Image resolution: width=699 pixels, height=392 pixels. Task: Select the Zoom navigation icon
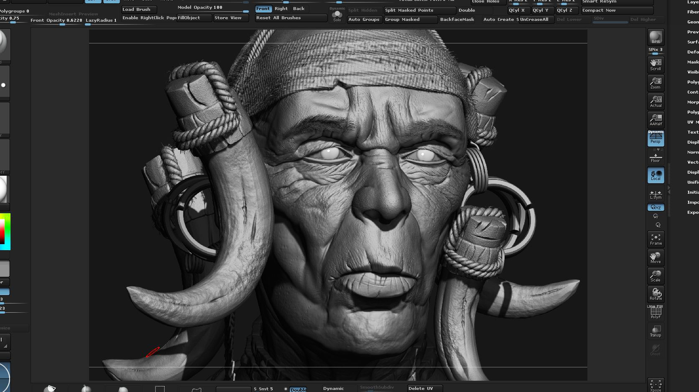tap(656, 83)
